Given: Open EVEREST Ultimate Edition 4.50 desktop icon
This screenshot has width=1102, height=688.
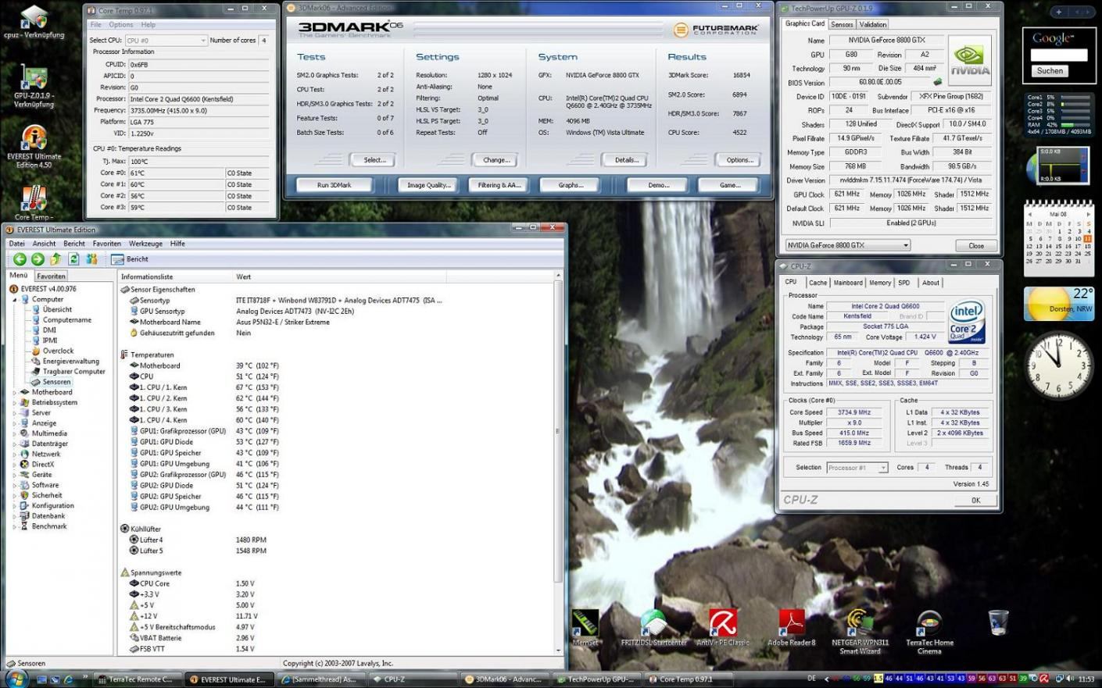Looking at the screenshot, I should (x=34, y=148).
